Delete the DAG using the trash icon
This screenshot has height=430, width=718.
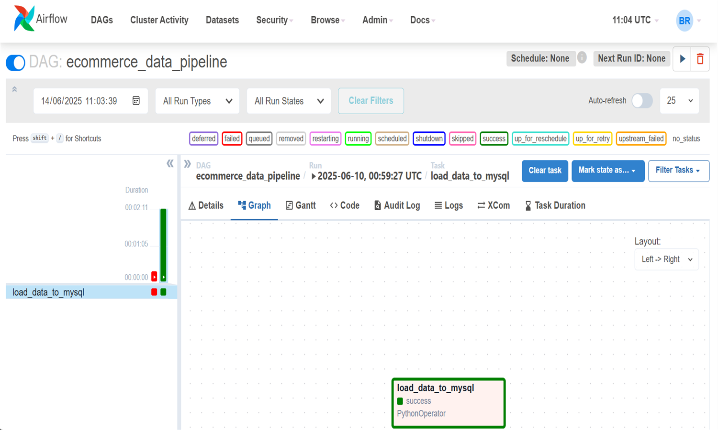tap(700, 59)
